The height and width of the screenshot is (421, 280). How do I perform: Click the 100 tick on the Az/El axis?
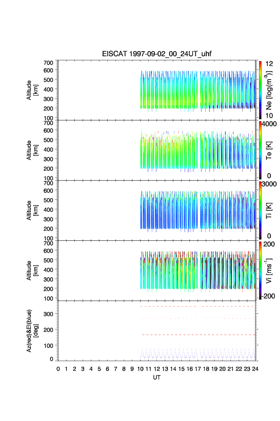tap(49, 346)
